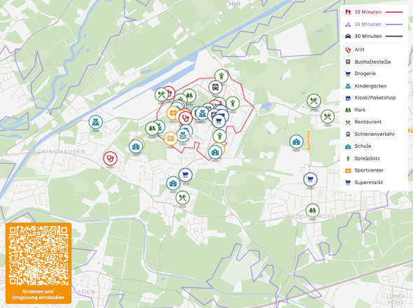Open the Park marker next to the small pond
Viewport: 413px width, 308px height.
tap(190, 95)
